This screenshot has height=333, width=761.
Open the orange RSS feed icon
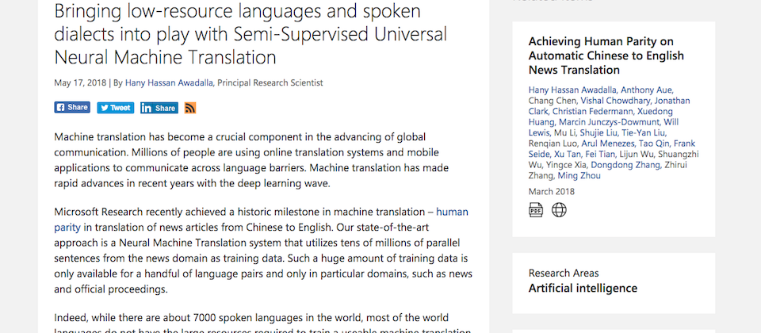[x=190, y=108]
